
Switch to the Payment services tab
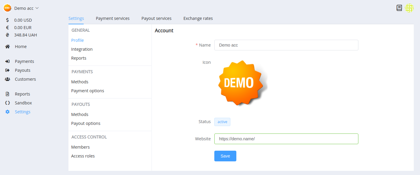point(113,18)
